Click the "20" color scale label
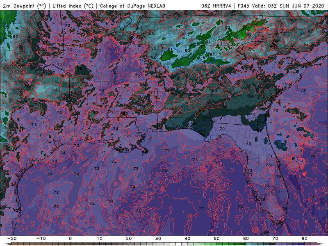328x246 pixels. click(x=129, y=239)
